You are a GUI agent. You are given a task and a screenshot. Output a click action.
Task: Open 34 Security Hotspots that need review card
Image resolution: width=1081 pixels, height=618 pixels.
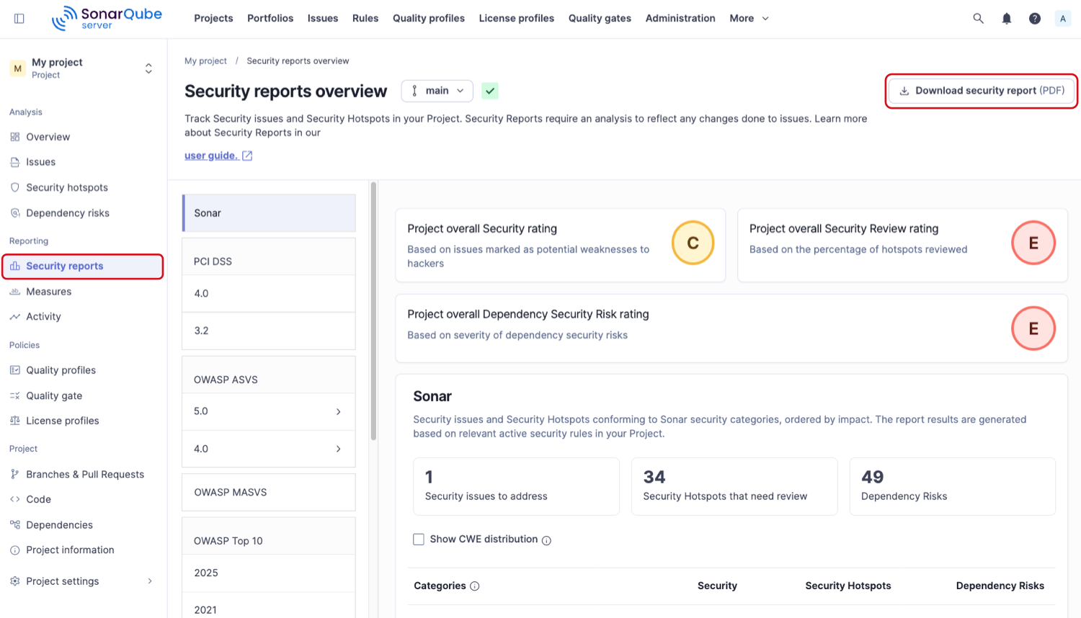(734, 486)
